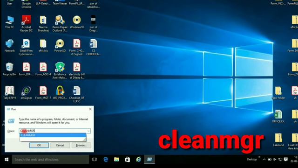Open Lakeland zipped folder
This screenshot has height=168, width=298.
[278, 140]
